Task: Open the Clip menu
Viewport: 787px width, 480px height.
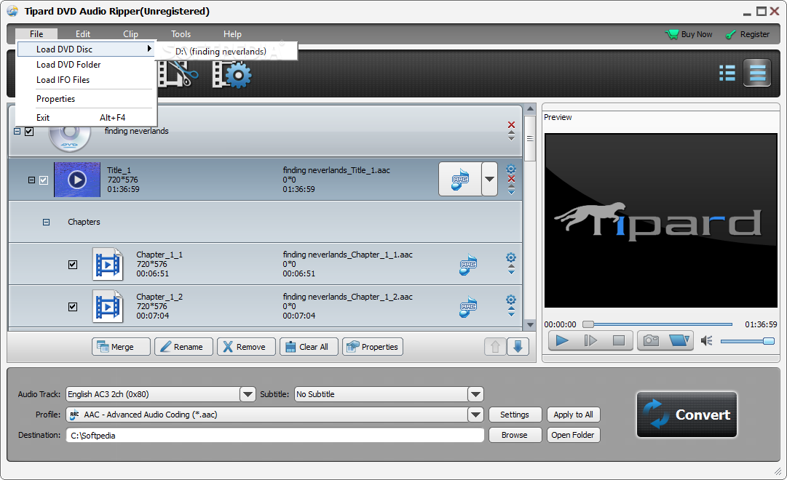Action: click(x=130, y=34)
